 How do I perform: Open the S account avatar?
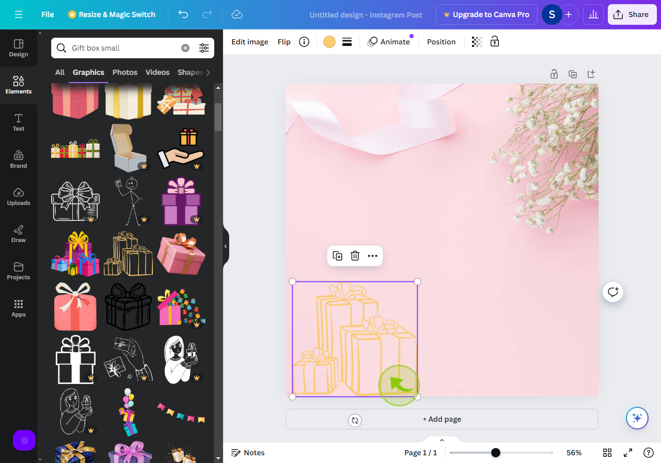552,14
